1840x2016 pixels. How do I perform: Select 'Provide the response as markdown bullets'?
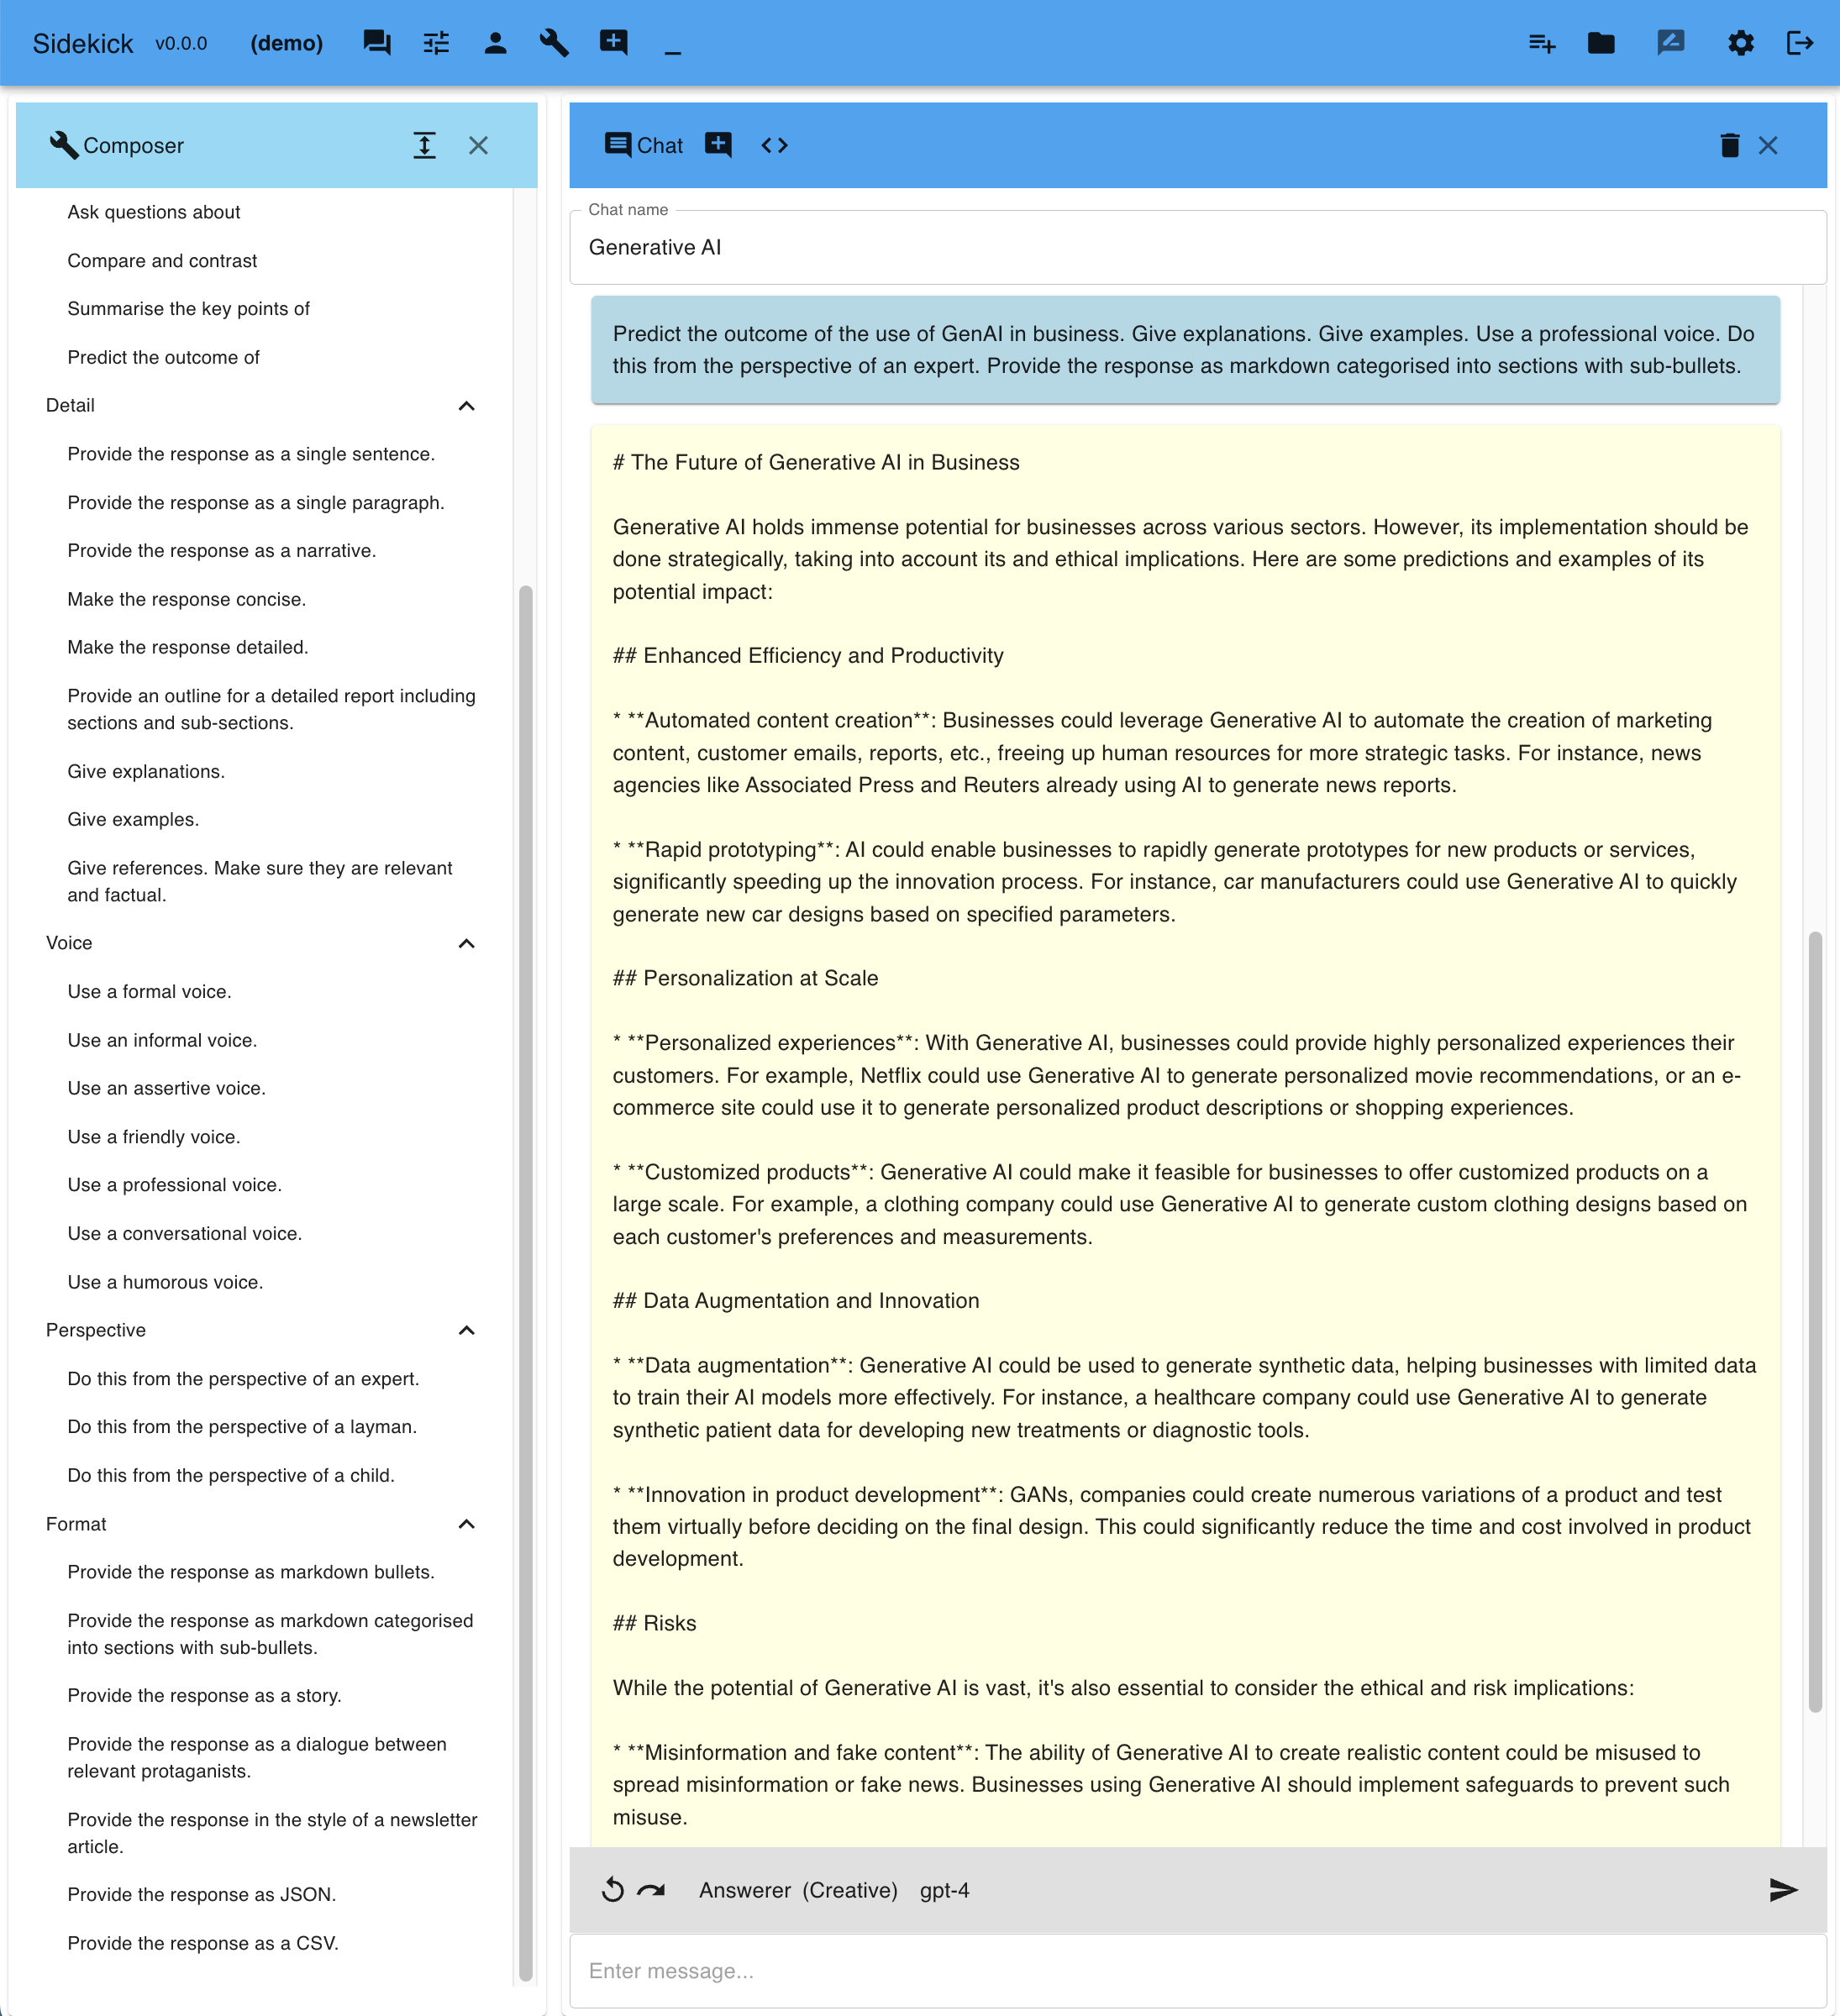tap(251, 1572)
